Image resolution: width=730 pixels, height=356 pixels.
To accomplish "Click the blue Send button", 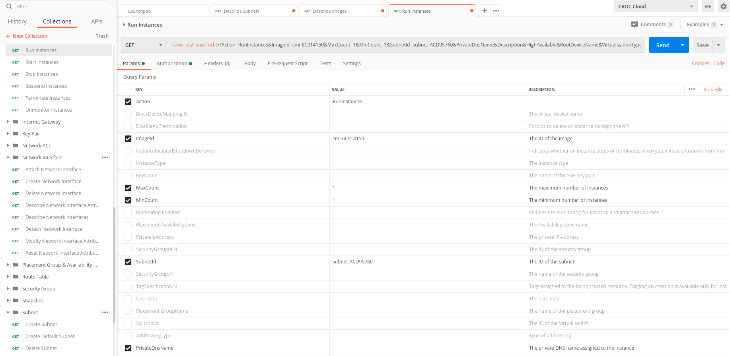I will (x=663, y=45).
